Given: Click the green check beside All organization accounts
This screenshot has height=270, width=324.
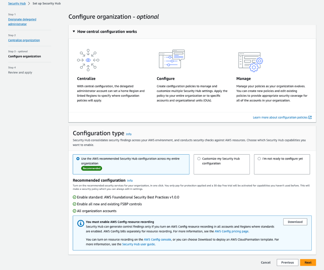Looking at the screenshot, I should pyautogui.click(x=74, y=211).
